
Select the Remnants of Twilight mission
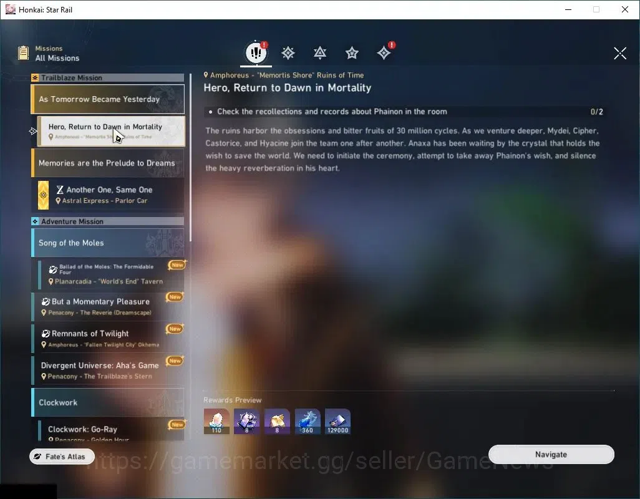point(108,338)
